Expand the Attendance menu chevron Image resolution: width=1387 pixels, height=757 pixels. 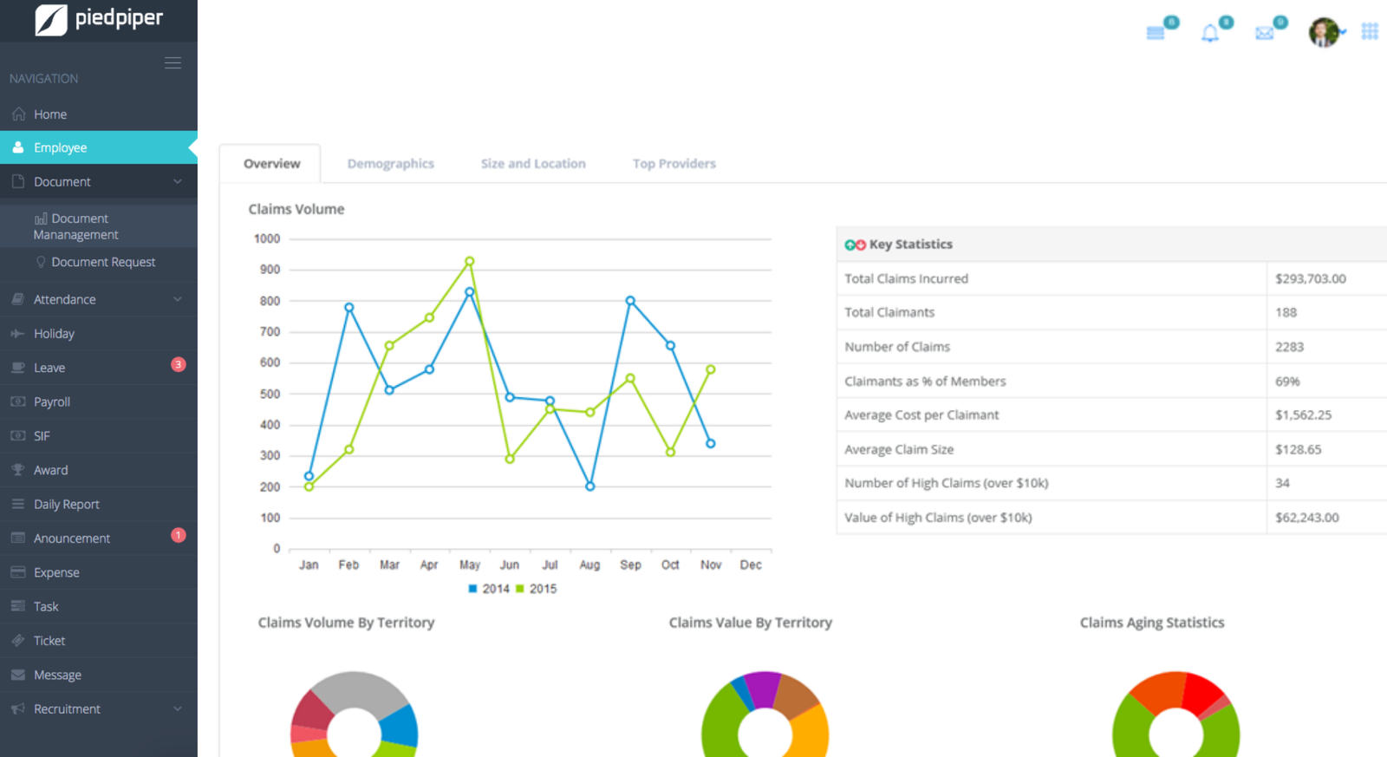point(178,299)
